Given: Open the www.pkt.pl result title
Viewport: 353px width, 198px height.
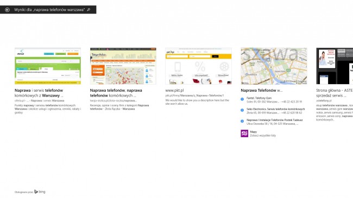Looking at the screenshot, I should 174,91.
